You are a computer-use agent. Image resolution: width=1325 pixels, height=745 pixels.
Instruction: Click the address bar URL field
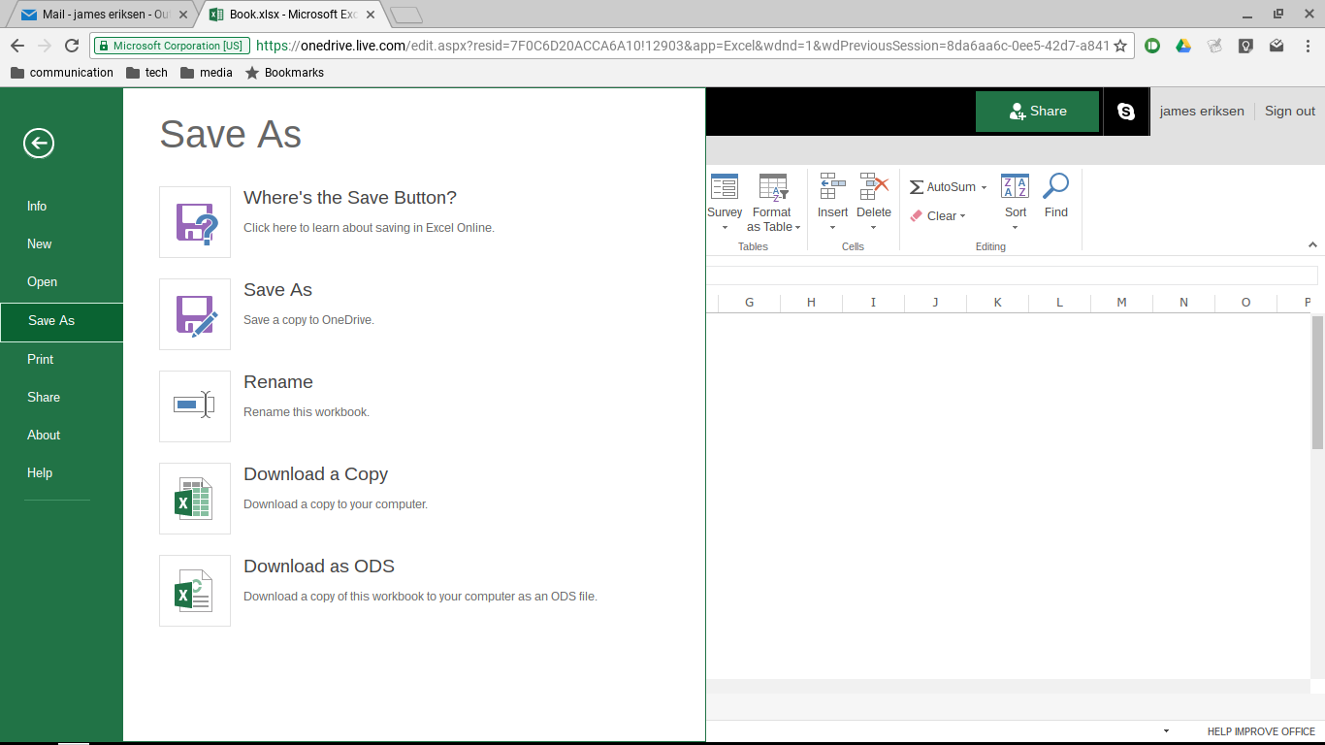coord(682,46)
